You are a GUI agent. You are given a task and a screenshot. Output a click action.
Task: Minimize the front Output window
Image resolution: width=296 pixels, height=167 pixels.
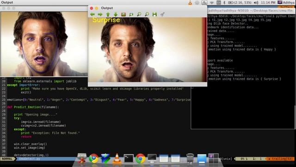click(x=97, y=8)
